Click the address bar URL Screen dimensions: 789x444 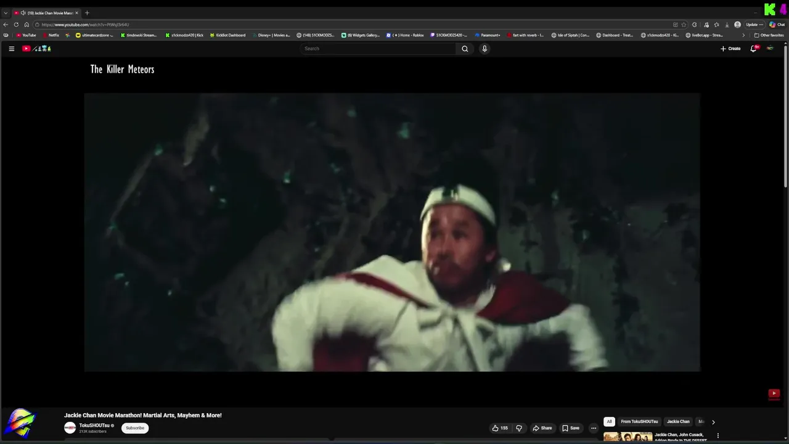point(85,25)
